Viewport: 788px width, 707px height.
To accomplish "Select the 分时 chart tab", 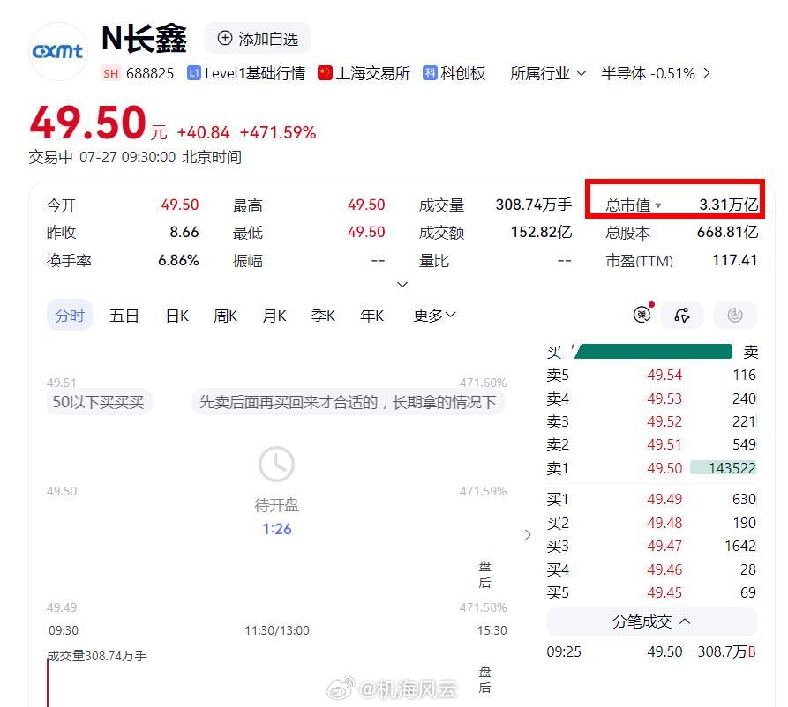I will [x=70, y=316].
